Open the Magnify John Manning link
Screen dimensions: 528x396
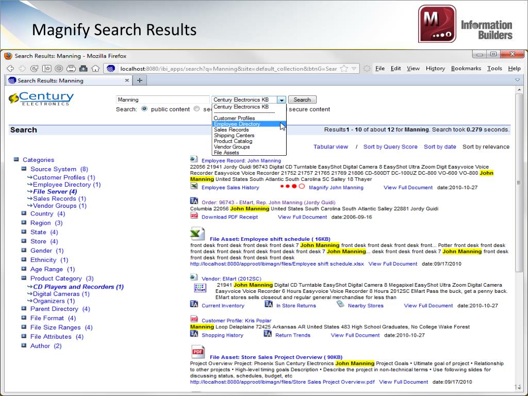click(x=336, y=188)
